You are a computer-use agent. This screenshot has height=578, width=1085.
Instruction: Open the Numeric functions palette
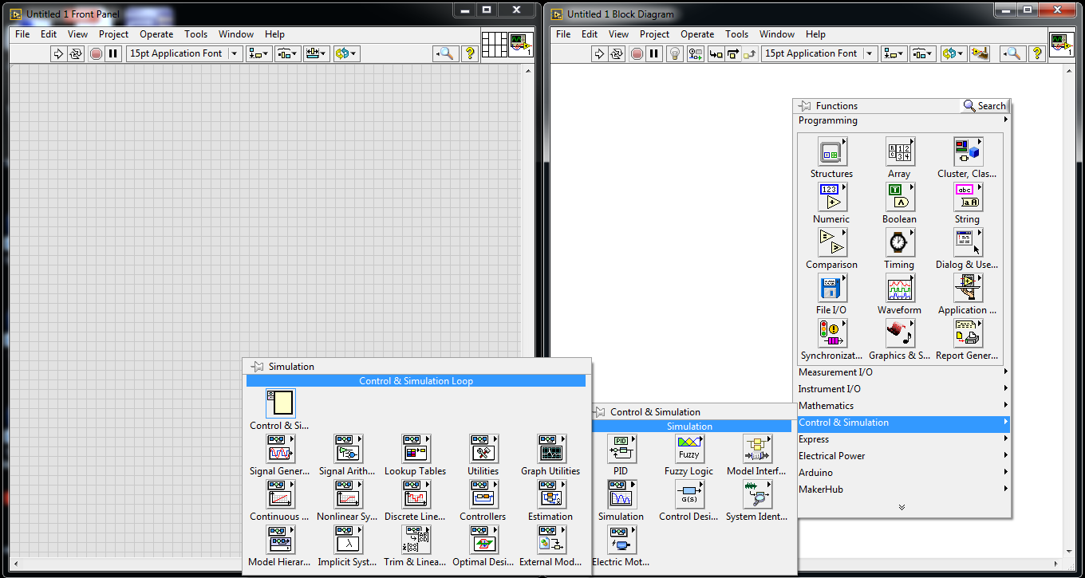(x=832, y=198)
